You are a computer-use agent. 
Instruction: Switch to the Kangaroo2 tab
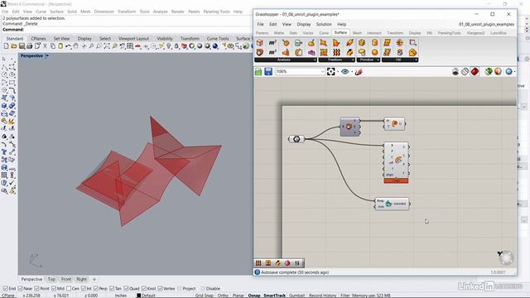click(x=475, y=33)
